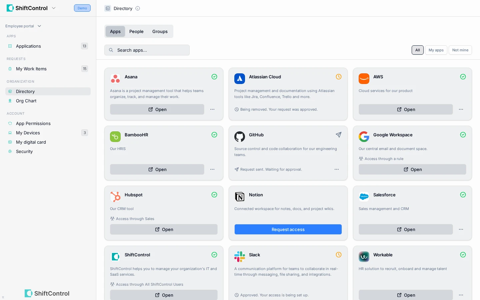The height and width of the screenshot is (300, 480).
Task: Click the Slack logo
Action: point(240,257)
